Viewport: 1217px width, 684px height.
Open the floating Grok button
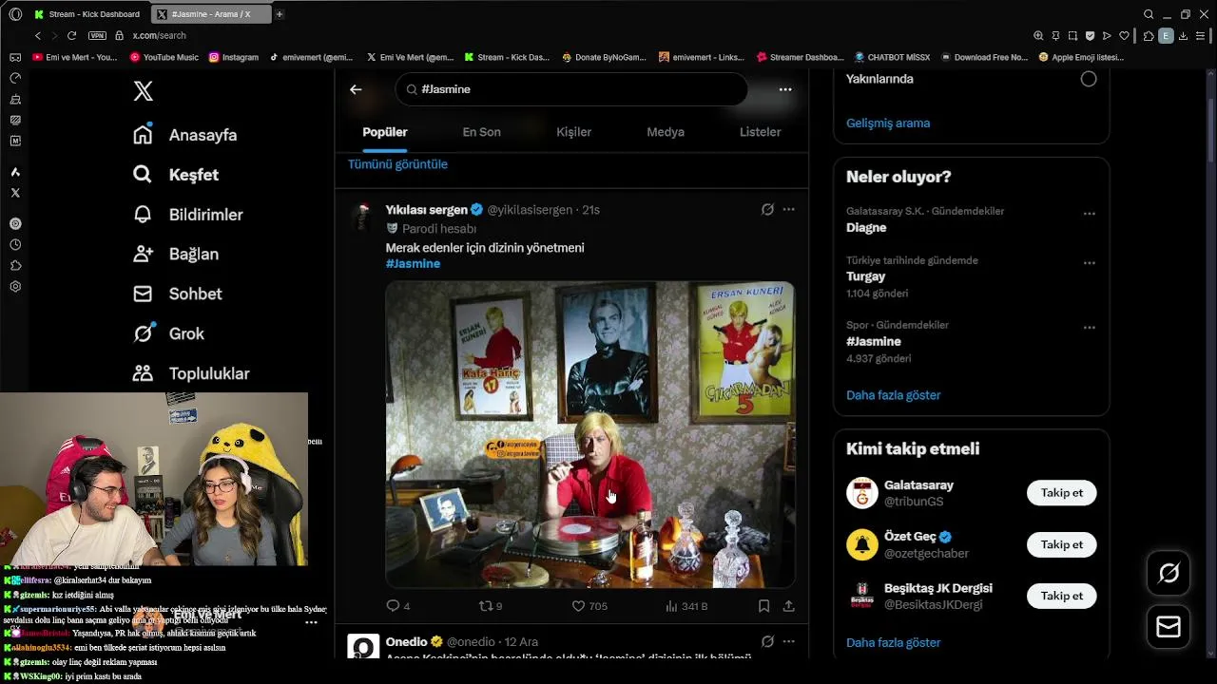click(x=1169, y=573)
